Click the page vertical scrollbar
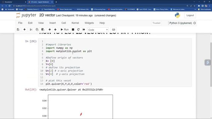The image size is (212, 119). 211,65
